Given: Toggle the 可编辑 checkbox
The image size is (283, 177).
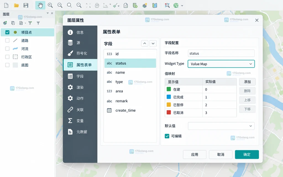Looking at the screenshot, I should 167,136.
